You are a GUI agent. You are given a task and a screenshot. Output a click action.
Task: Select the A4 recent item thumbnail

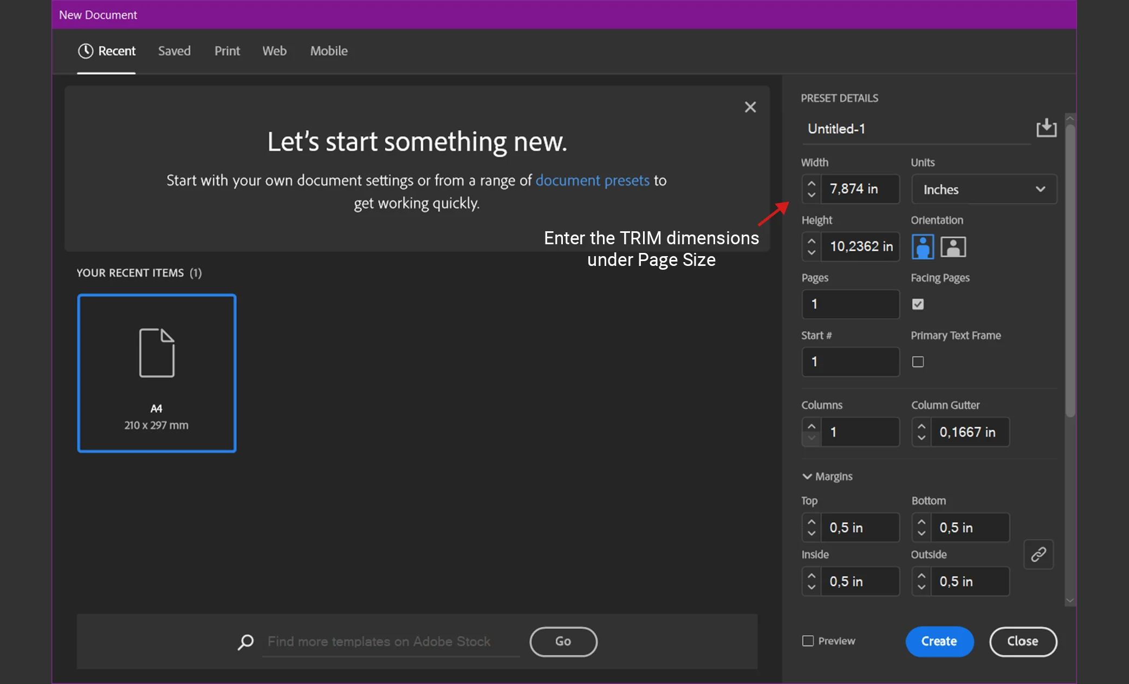pos(157,373)
